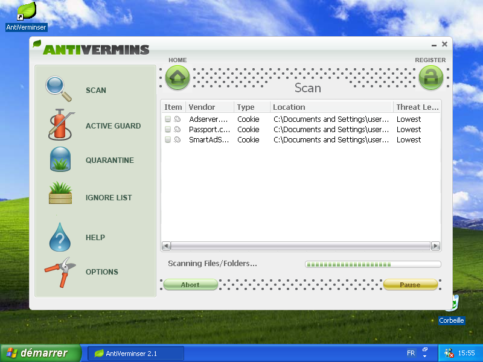Click the AntiVermins leaf logo
The width and height of the screenshot is (483, 362).
pos(37,43)
